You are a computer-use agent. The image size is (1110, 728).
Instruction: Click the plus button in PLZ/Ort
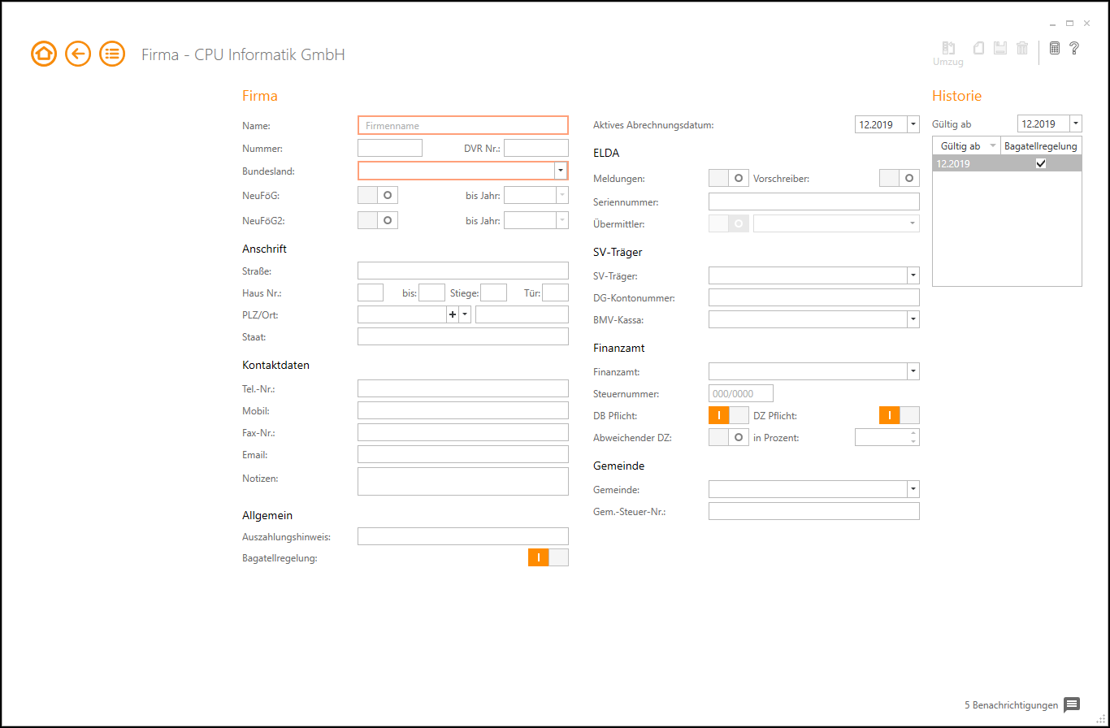(x=453, y=314)
